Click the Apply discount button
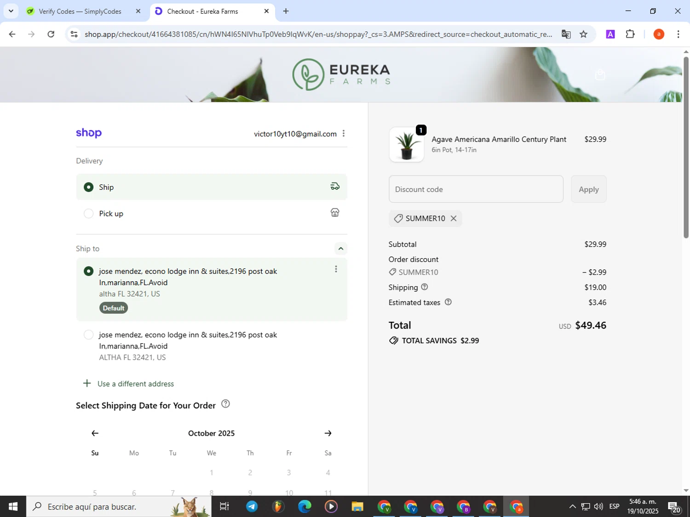This screenshot has width=690, height=517. pos(589,189)
